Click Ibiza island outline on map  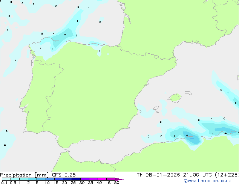156,108
